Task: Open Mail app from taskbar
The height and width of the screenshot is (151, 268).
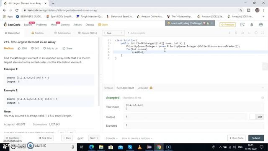Action: coord(121,147)
